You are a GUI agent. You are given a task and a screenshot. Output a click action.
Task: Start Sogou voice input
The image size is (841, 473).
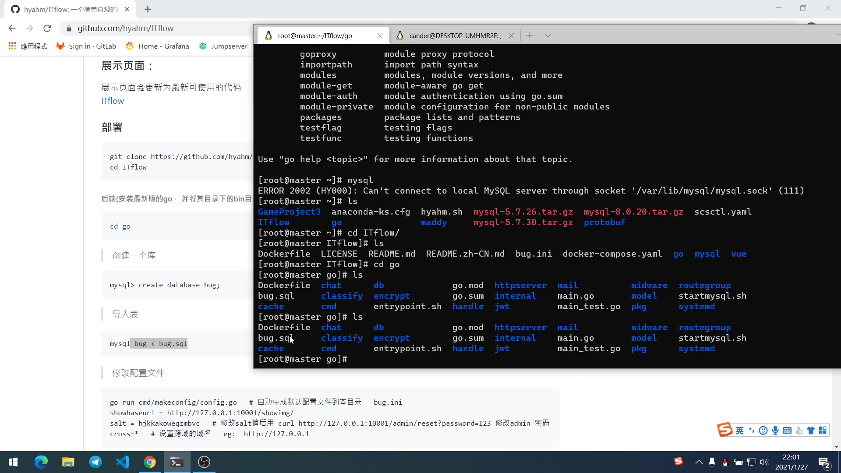coord(775,431)
